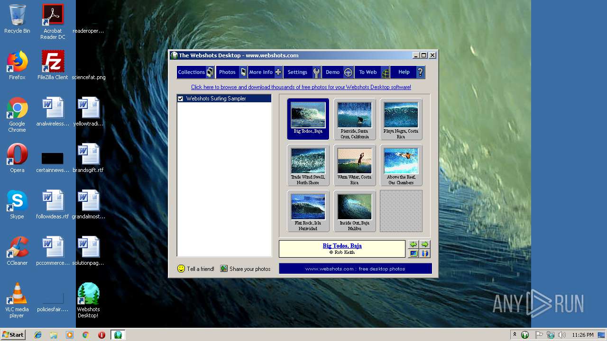
Task: Open the Windows Start menu
Action: pos(13,335)
